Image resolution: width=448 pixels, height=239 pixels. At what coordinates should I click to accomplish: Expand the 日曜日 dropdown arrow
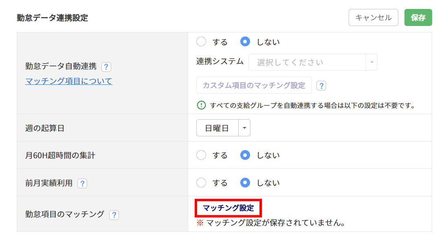click(244, 128)
